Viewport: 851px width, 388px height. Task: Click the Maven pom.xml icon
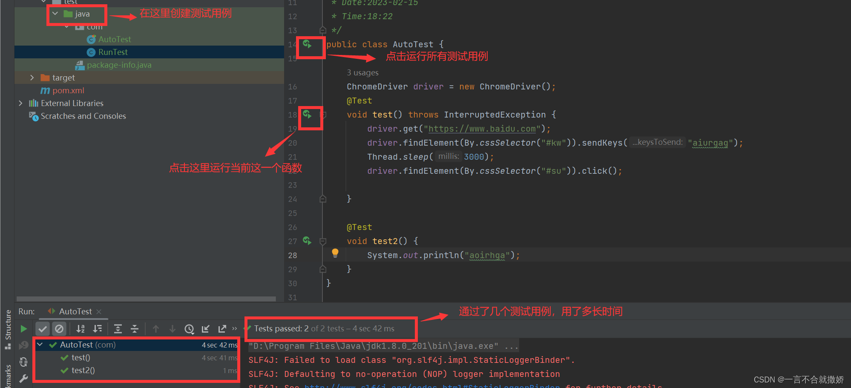45,90
